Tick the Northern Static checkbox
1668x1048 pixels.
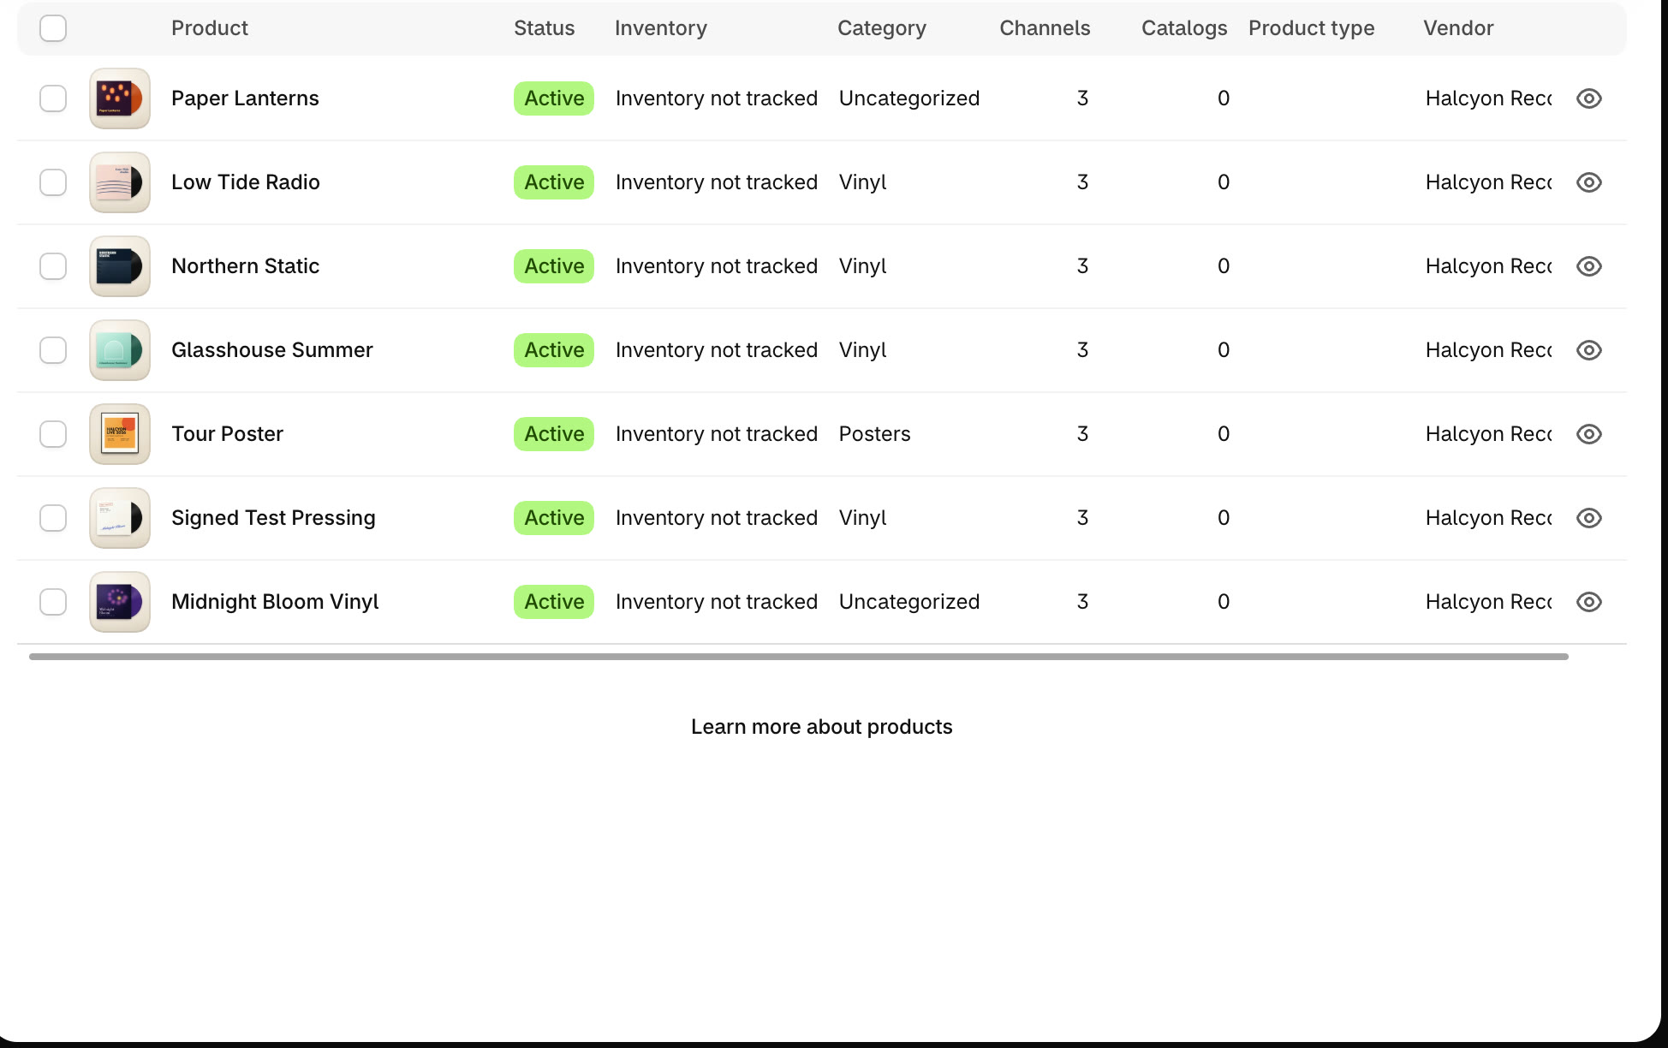click(53, 266)
